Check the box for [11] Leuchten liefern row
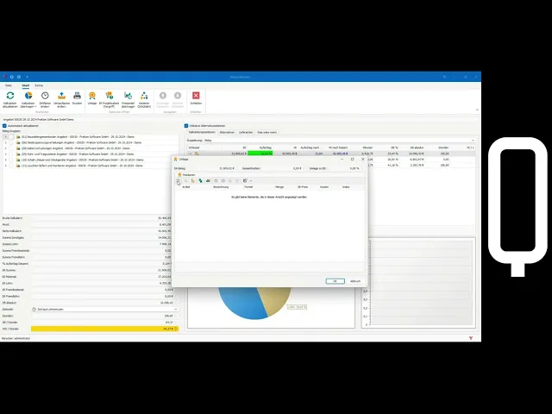 (x=11, y=166)
